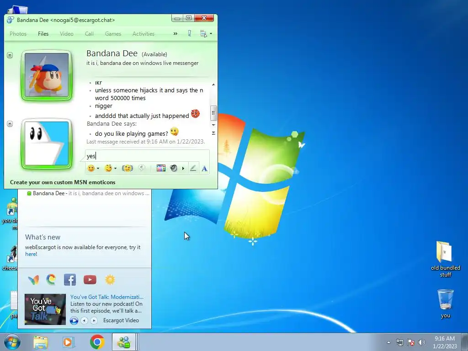Image resolution: width=468 pixels, height=351 pixels.
Task: Click the network tray icon
Action: click(x=399, y=342)
